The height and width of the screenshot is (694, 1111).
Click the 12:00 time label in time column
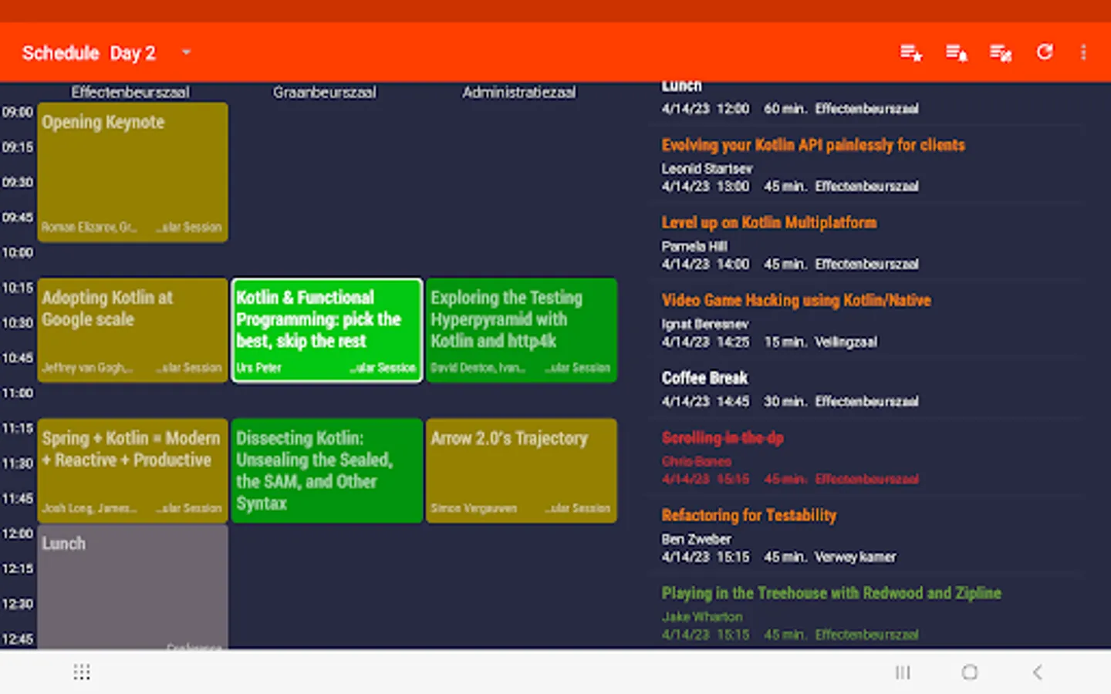coord(18,534)
